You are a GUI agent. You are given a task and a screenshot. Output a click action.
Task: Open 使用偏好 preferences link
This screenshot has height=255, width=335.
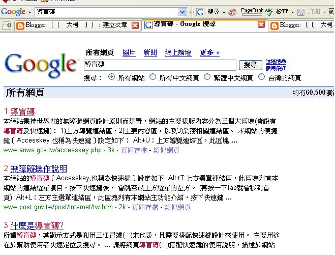click(x=276, y=68)
